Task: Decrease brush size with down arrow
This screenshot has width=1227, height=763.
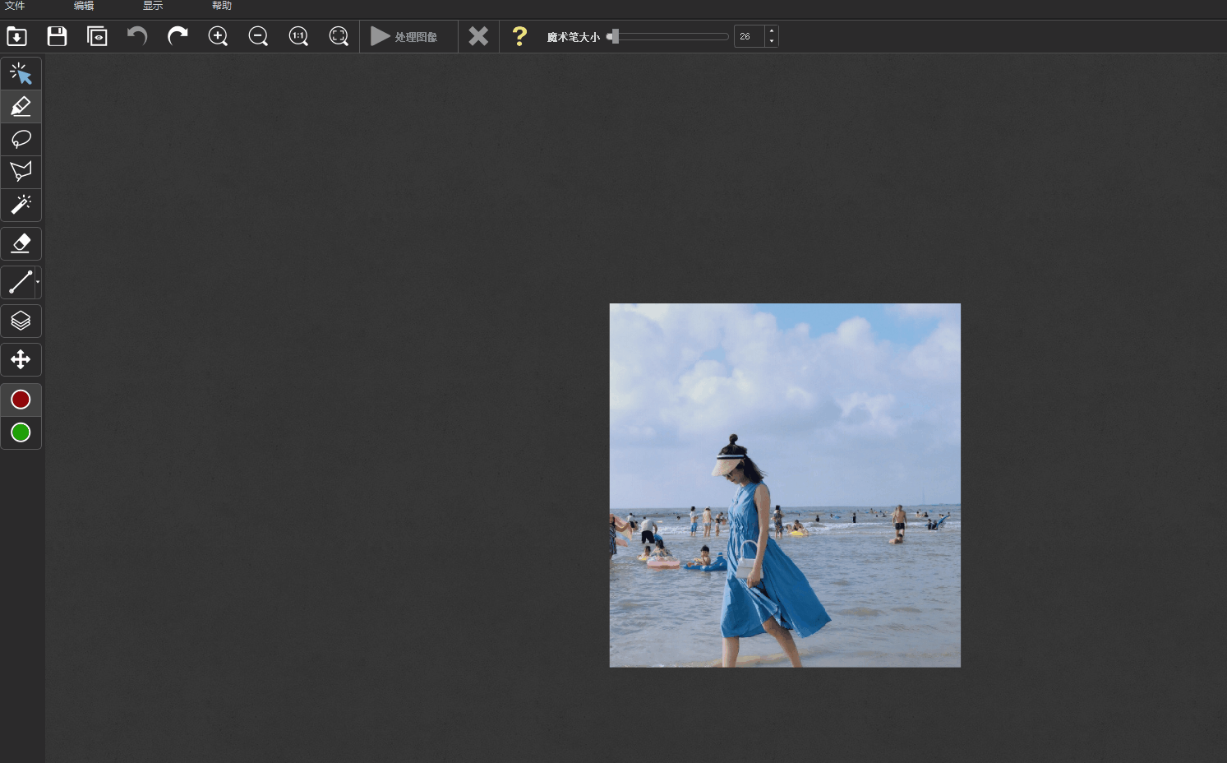Action: click(x=771, y=41)
